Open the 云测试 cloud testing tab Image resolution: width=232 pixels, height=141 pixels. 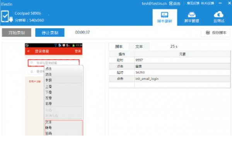[219, 17]
